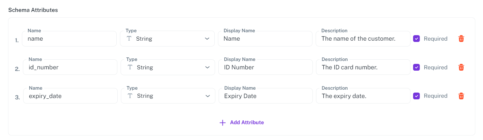
Task: Focus description 'The expiry date.' field
Action: tap(363, 96)
